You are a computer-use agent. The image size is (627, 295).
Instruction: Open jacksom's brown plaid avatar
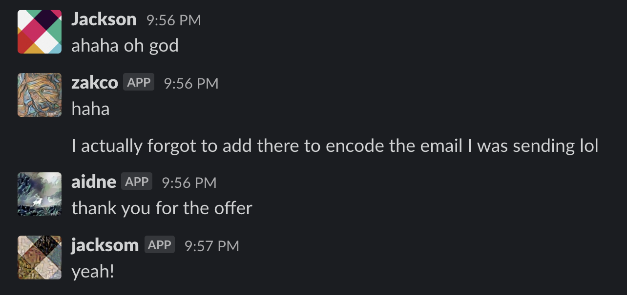point(40,258)
